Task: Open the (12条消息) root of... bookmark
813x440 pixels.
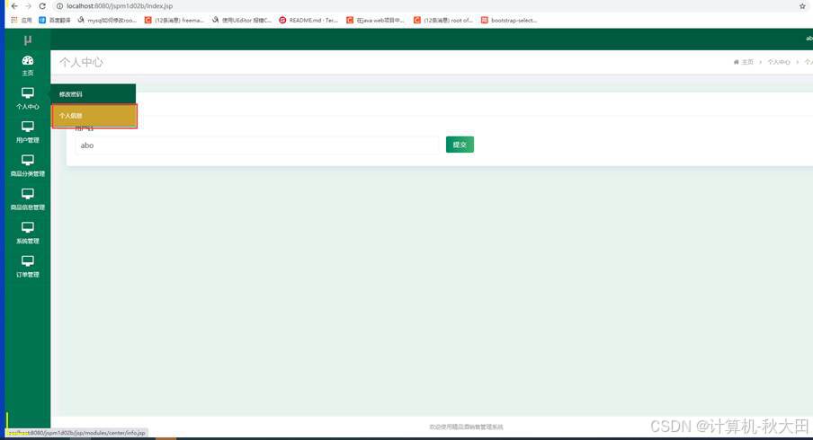Action: [443, 20]
